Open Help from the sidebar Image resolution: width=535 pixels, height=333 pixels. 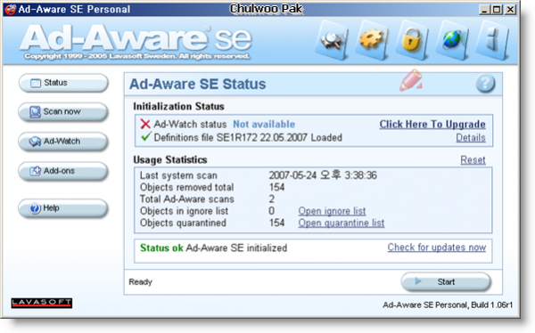click(x=63, y=208)
